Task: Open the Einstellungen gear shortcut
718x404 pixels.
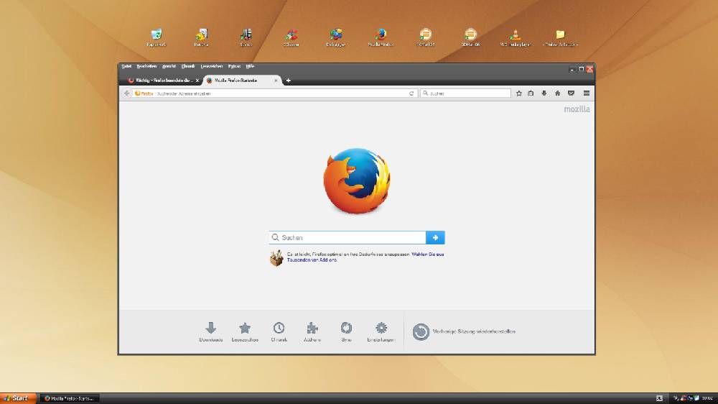Action: [x=381, y=331]
